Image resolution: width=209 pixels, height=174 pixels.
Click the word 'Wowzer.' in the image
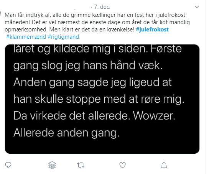[x=154, y=116]
